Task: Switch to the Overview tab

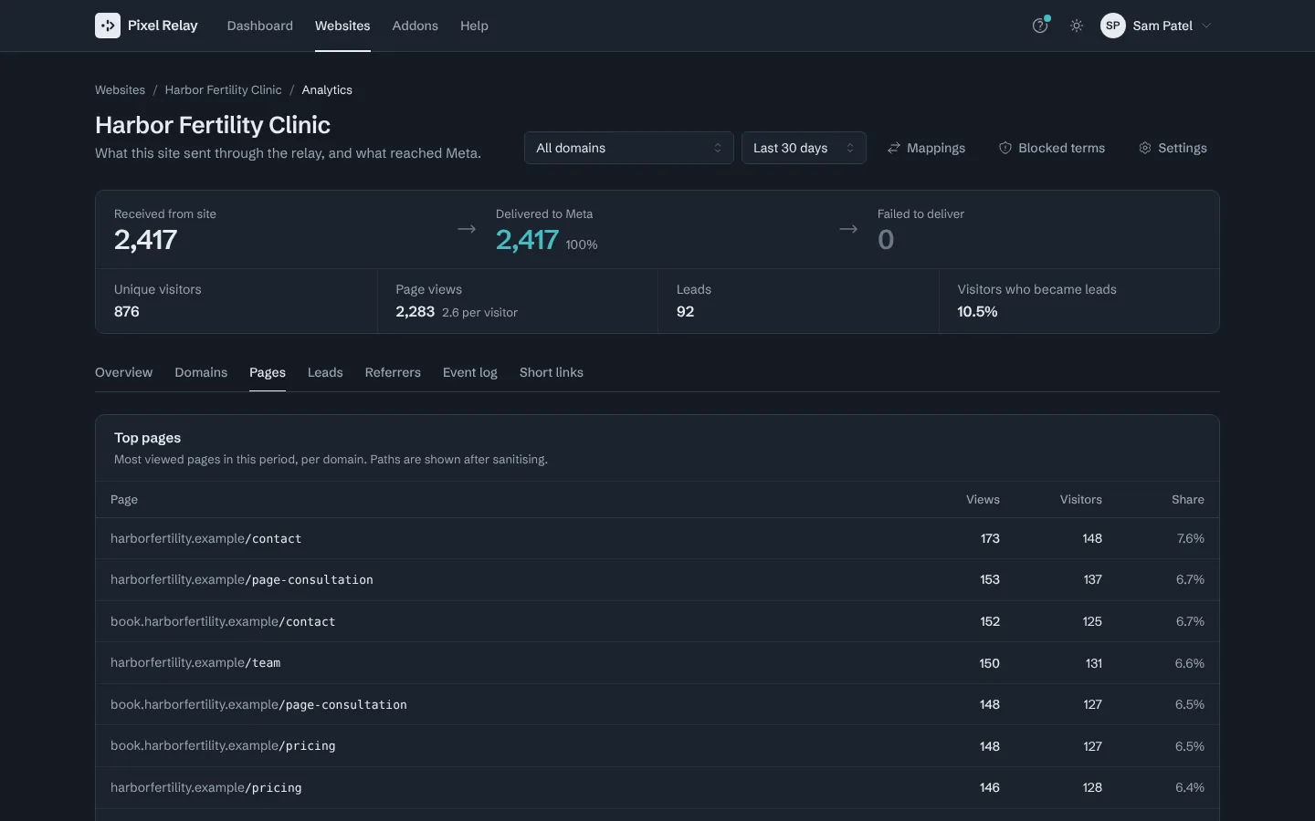Action: click(124, 372)
